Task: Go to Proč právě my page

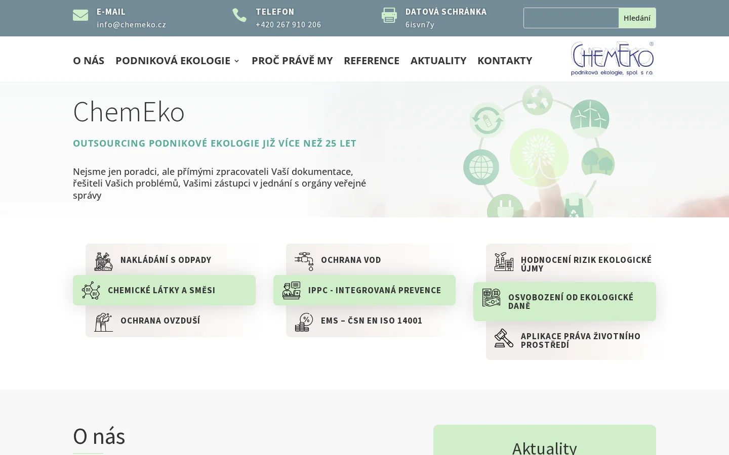Action: [292, 61]
